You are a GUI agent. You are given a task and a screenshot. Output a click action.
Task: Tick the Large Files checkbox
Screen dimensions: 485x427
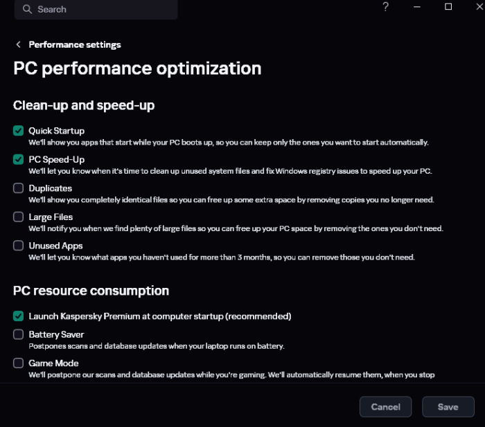coord(18,217)
